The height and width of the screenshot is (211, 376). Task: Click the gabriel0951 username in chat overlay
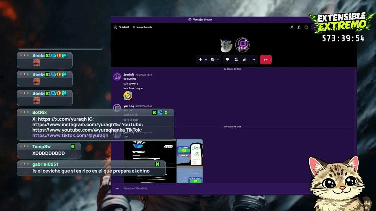pyautogui.click(x=45, y=164)
